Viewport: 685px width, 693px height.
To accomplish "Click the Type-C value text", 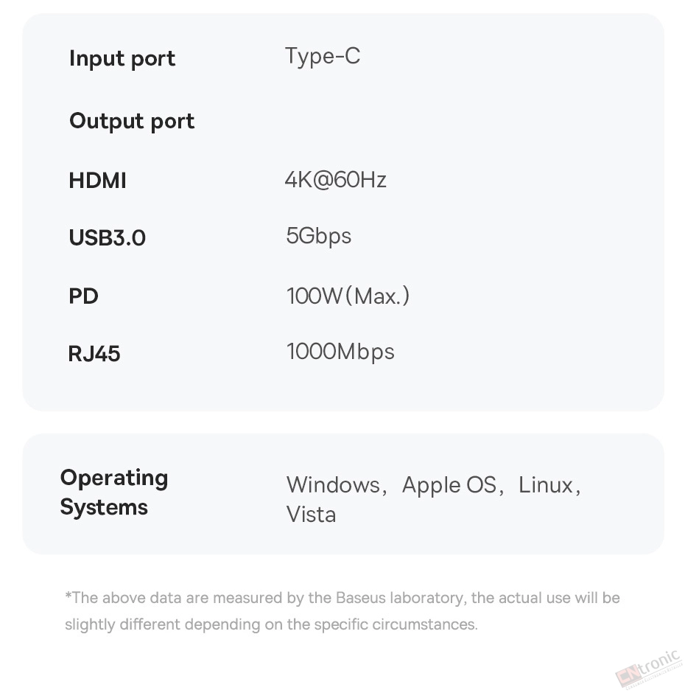I will tap(323, 56).
